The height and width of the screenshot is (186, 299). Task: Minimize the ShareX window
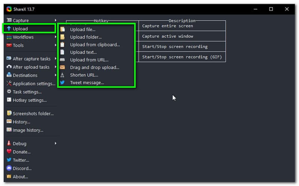click(x=256, y=9)
